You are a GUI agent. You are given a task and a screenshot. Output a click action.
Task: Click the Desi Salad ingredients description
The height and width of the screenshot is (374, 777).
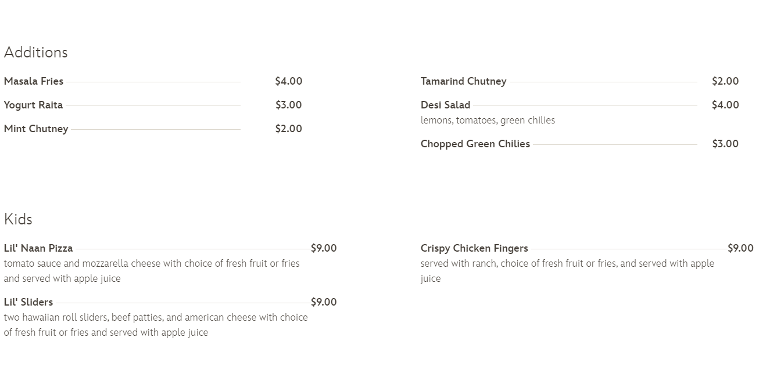coord(488,121)
